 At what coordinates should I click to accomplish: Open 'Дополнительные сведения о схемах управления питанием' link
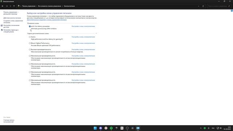click(x=47, y=20)
